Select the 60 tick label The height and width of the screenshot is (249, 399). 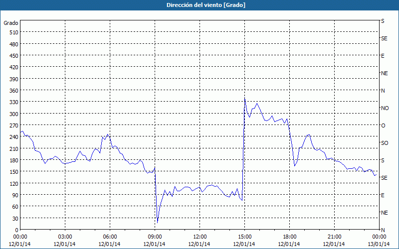[x=15, y=207]
